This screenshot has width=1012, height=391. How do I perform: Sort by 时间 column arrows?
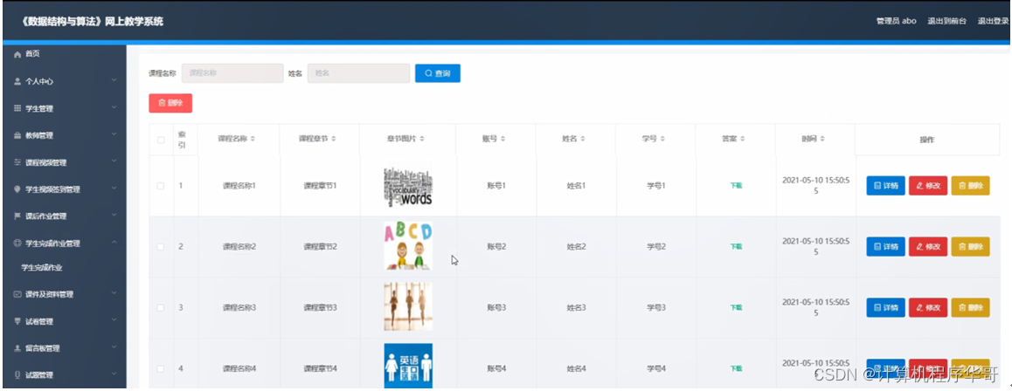coord(823,139)
